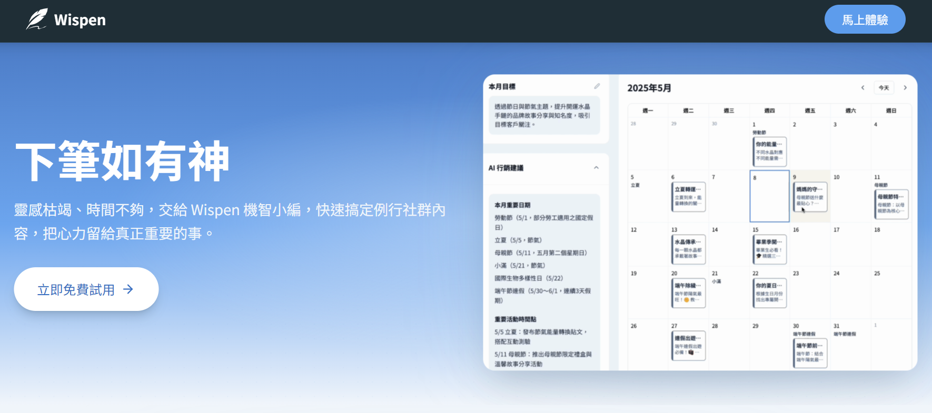Click the 今天 button in calendar
The height and width of the screenshot is (413, 932).
[x=884, y=88]
